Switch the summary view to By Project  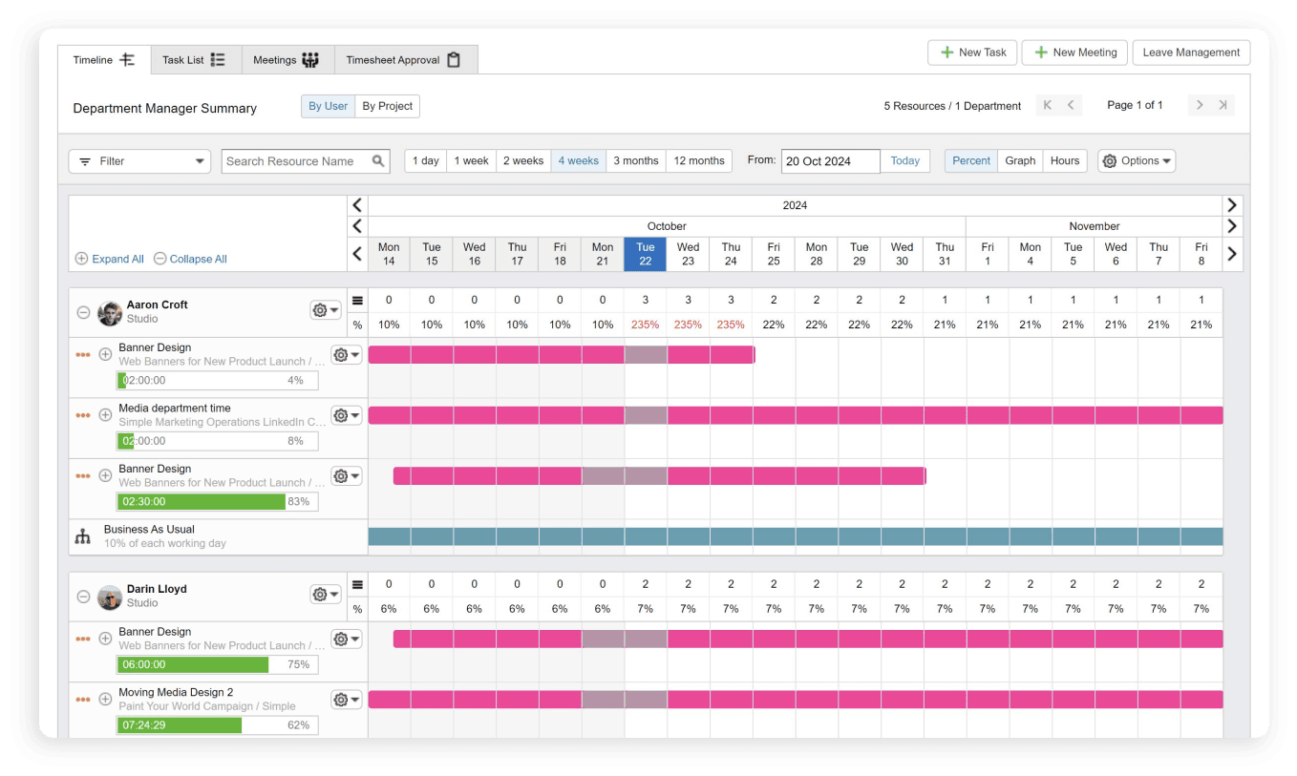click(387, 106)
